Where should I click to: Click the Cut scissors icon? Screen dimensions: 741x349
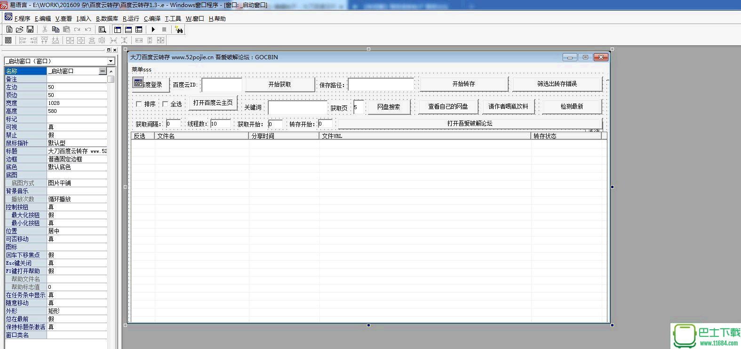[x=45, y=29]
